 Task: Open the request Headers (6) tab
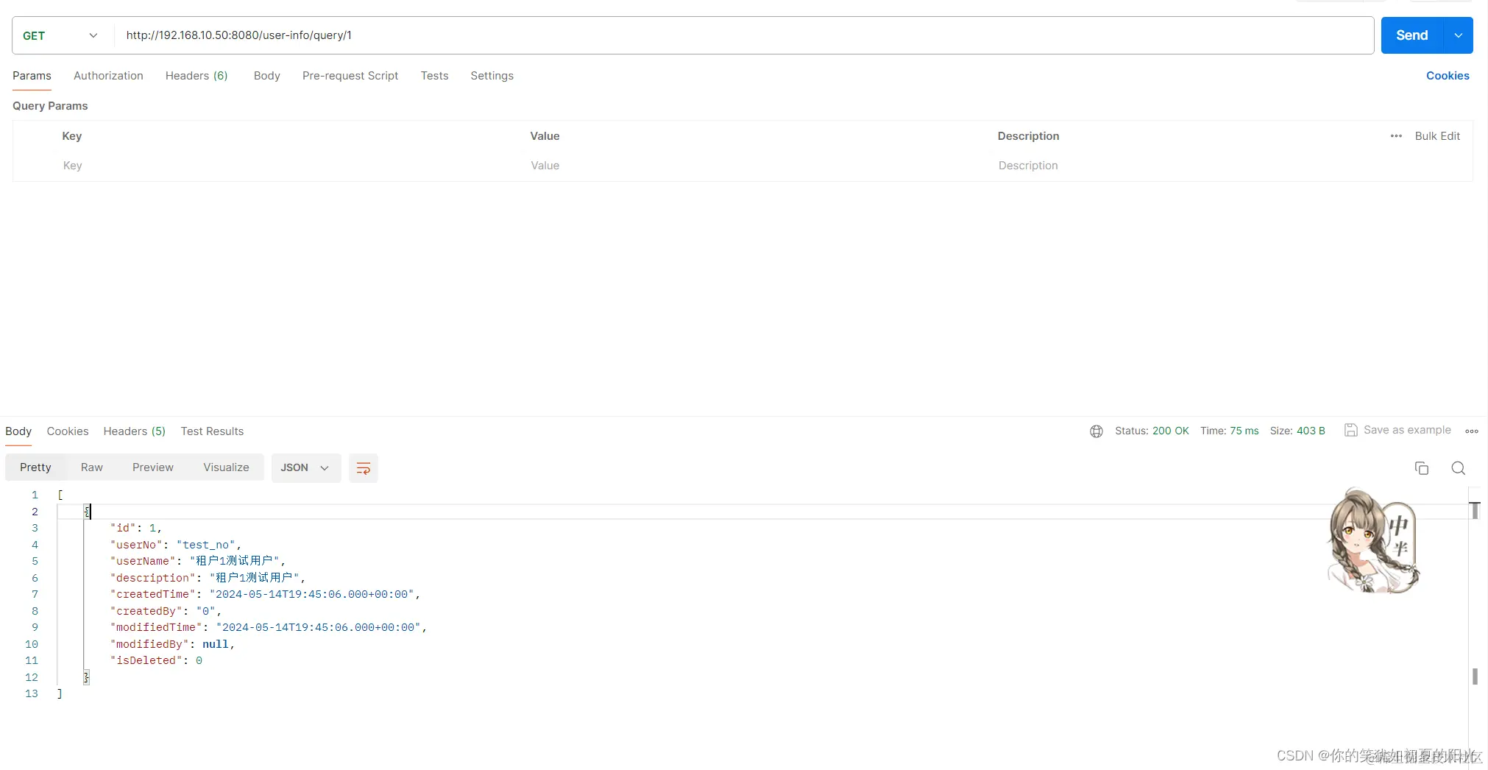[196, 76]
